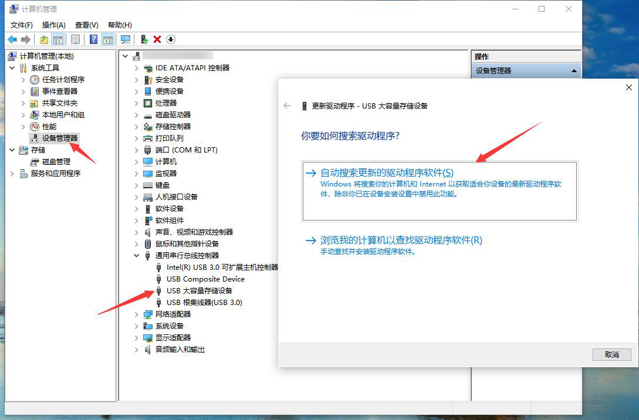Close the update driver dialog
Screen dimensions: 639x420
point(629,87)
